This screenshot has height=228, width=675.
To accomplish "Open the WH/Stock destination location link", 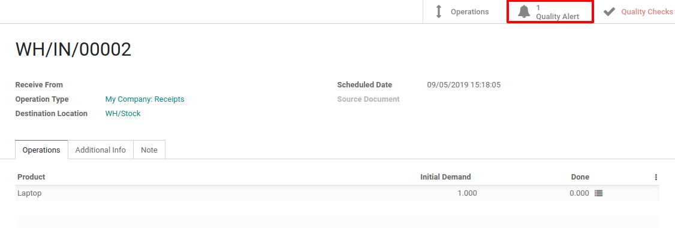I will pos(123,113).
